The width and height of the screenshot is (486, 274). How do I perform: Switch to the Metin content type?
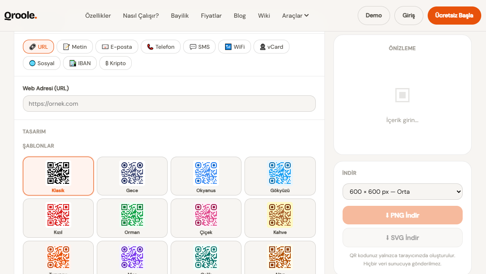tap(75, 47)
